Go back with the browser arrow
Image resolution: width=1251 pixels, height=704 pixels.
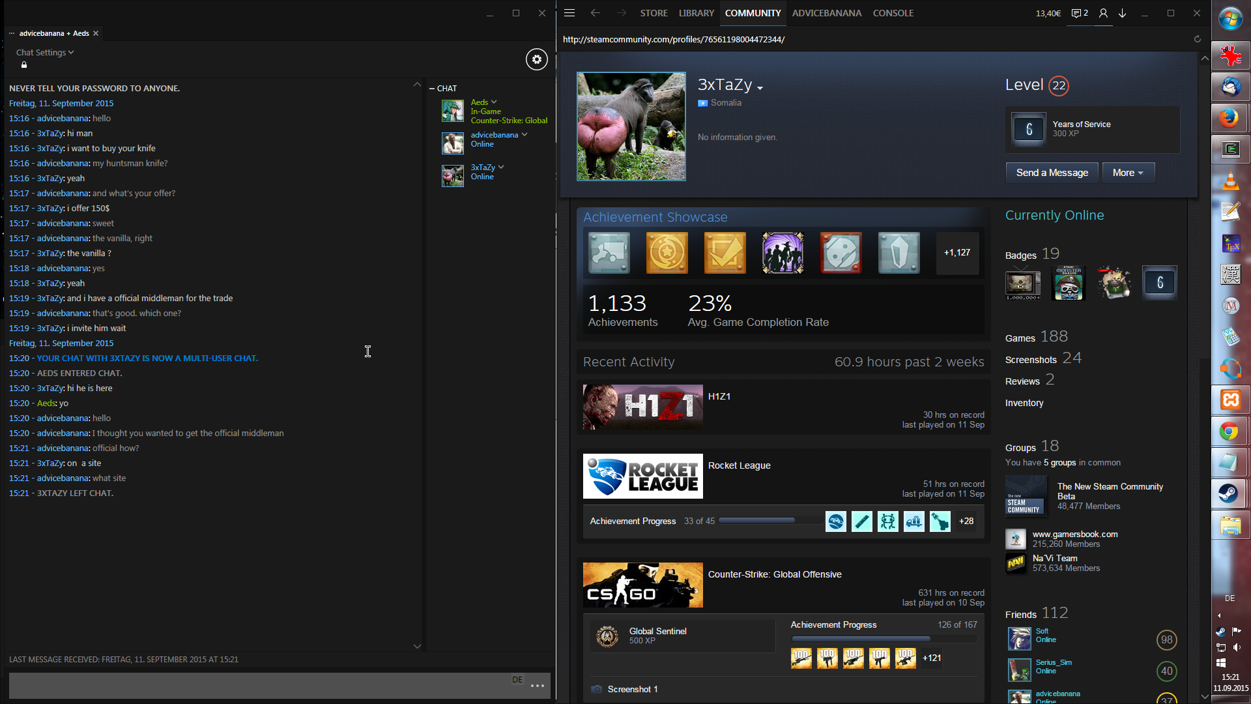tap(595, 13)
